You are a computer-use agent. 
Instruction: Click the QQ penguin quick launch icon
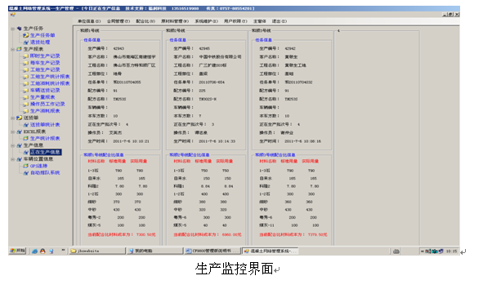click(x=42, y=251)
